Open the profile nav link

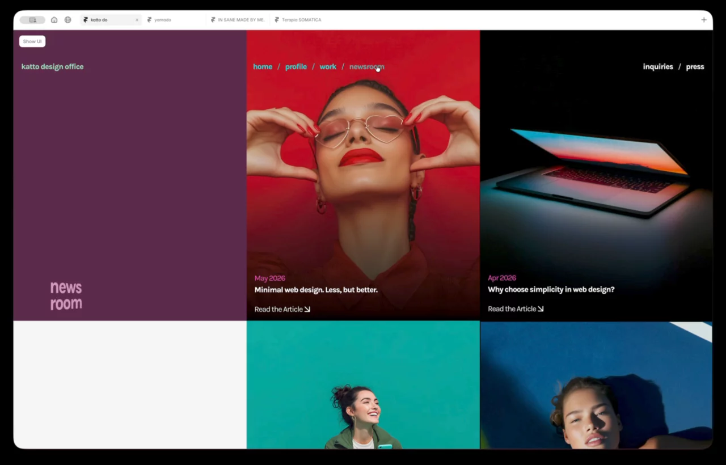296,67
